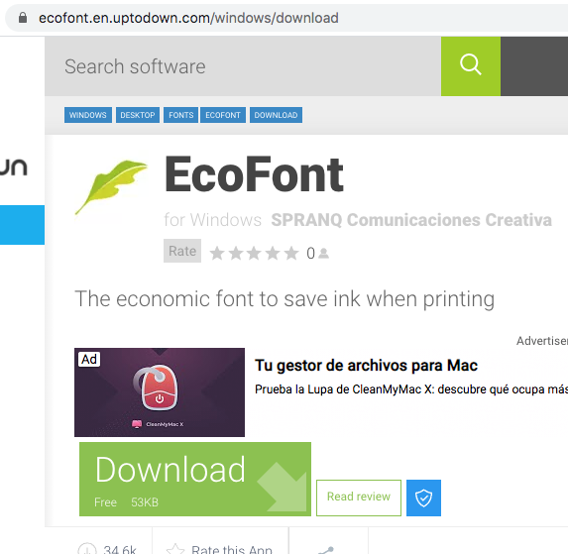The height and width of the screenshot is (554, 568).
Task: Focus the Search software field
Action: 243,66
